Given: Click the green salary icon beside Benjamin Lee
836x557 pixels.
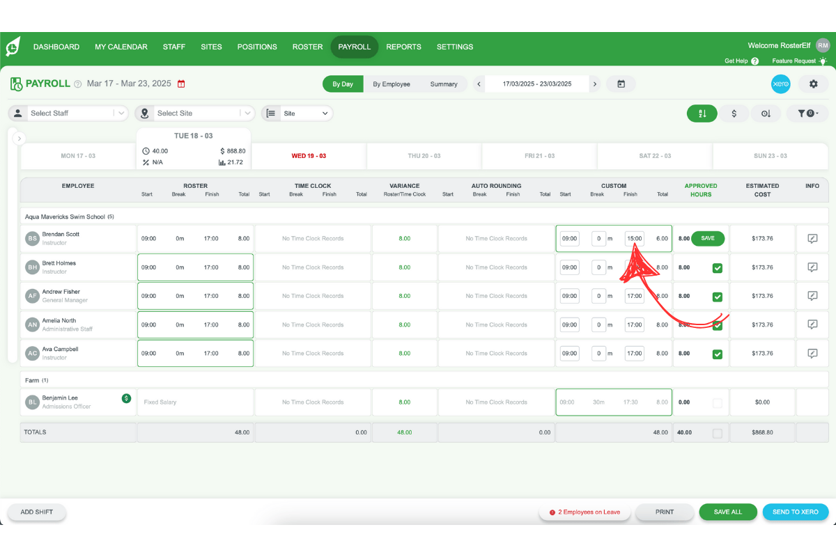Looking at the screenshot, I should (126, 398).
